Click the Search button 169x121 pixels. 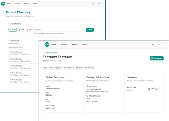(90, 30)
